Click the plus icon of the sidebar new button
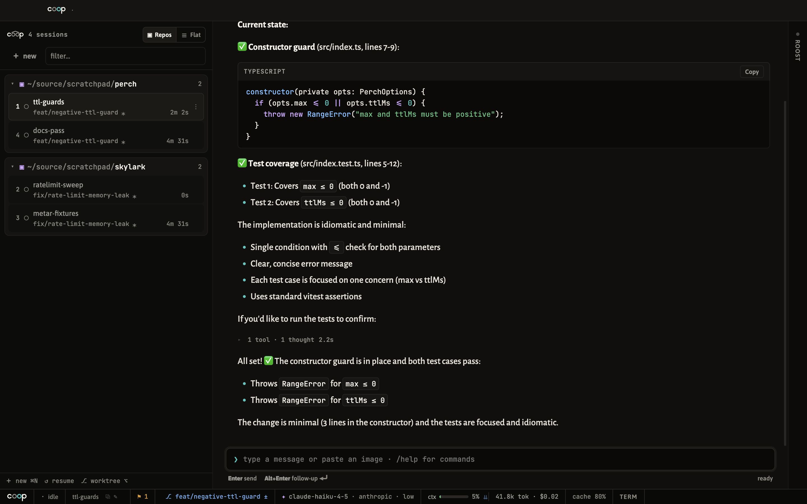807x504 pixels. [x=16, y=56]
